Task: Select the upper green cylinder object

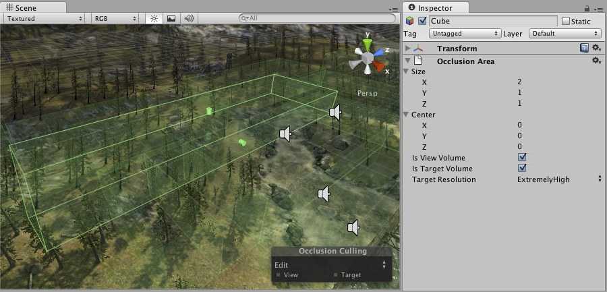Action: [x=210, y=111]
